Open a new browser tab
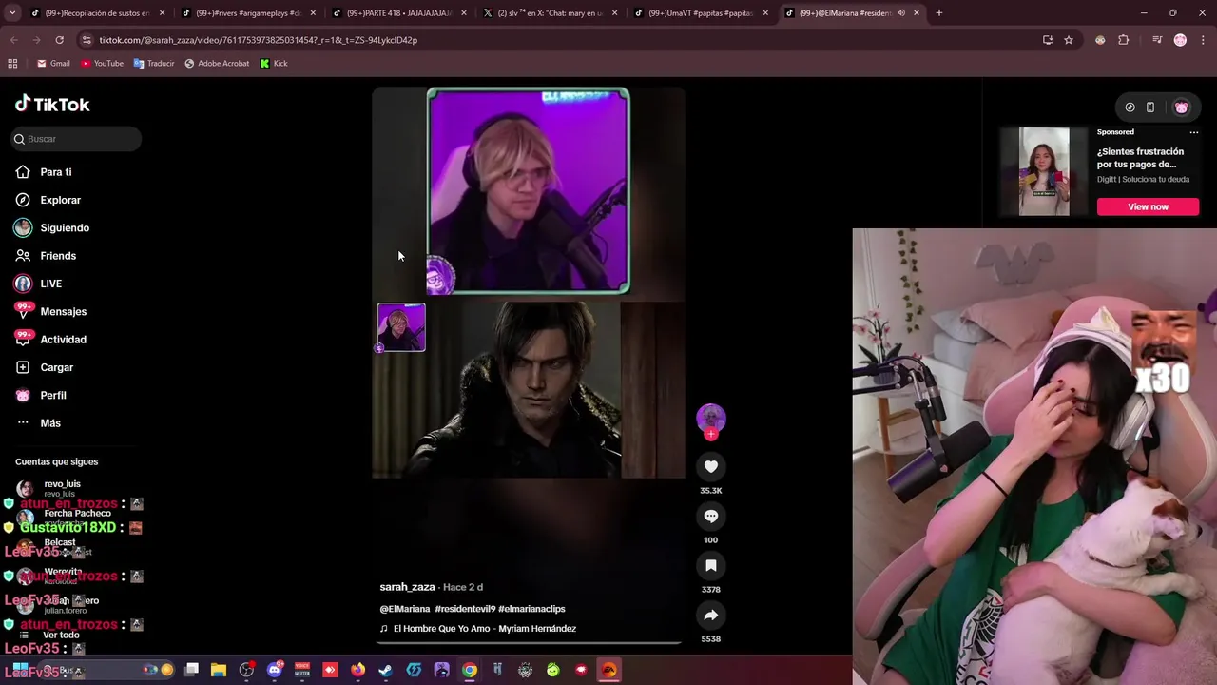The image size is (1217, 685). click(938, 13)
